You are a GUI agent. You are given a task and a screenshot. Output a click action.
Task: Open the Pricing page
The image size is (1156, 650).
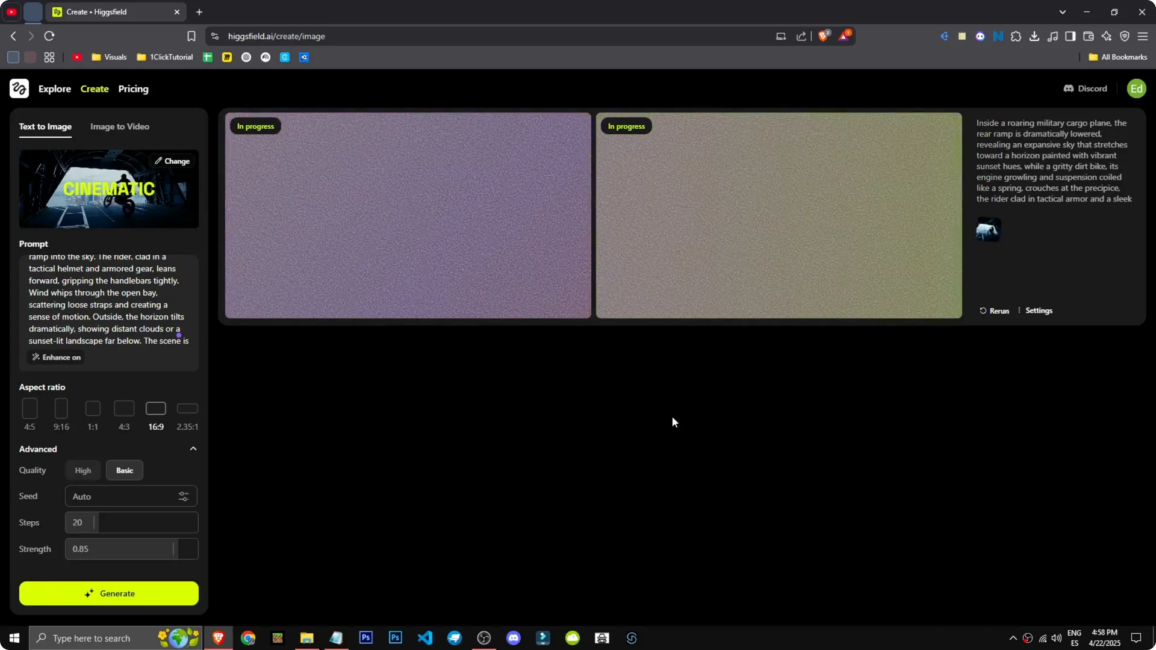(133, 88)
